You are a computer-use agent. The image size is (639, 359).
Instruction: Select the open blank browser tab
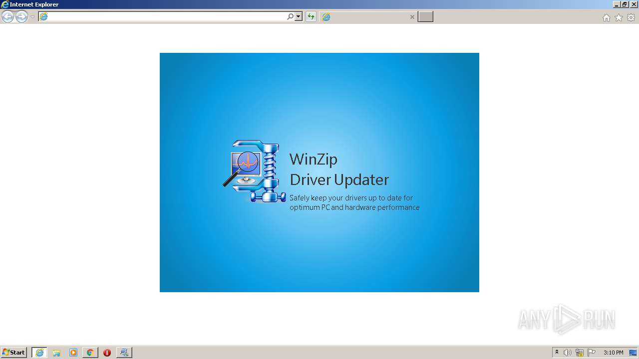(x=368, y=17)
